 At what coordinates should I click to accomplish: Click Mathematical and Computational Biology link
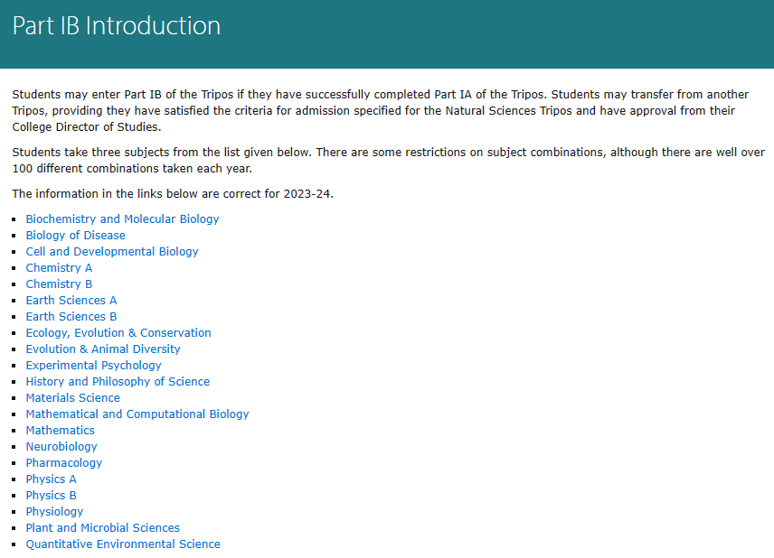click(137, 414)
